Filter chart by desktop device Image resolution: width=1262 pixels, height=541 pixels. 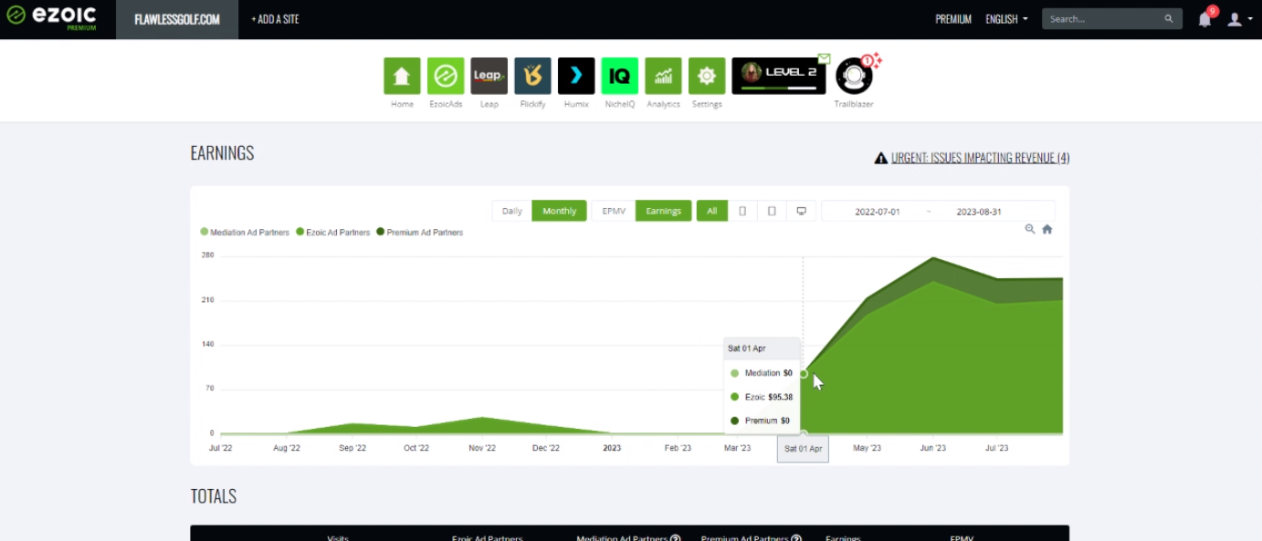801,211
